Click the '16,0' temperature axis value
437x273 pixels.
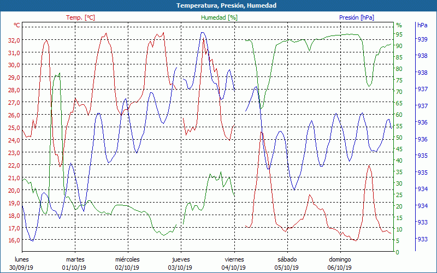(14, 240)
